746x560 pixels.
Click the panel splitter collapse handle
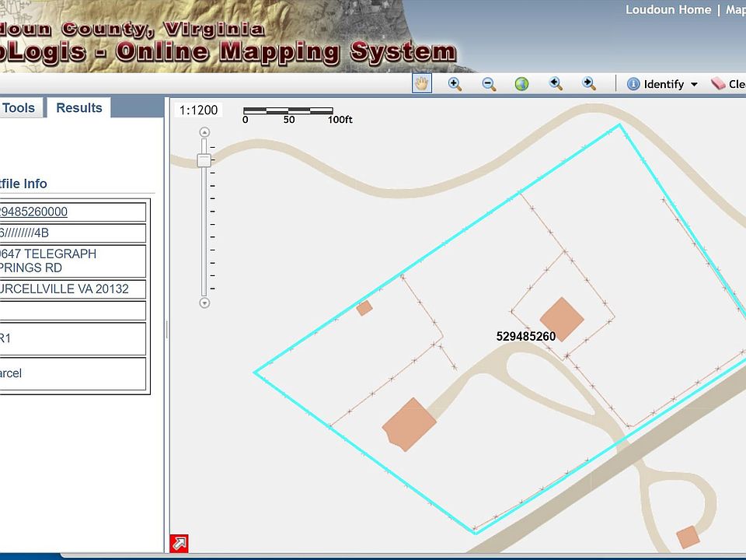166,330
